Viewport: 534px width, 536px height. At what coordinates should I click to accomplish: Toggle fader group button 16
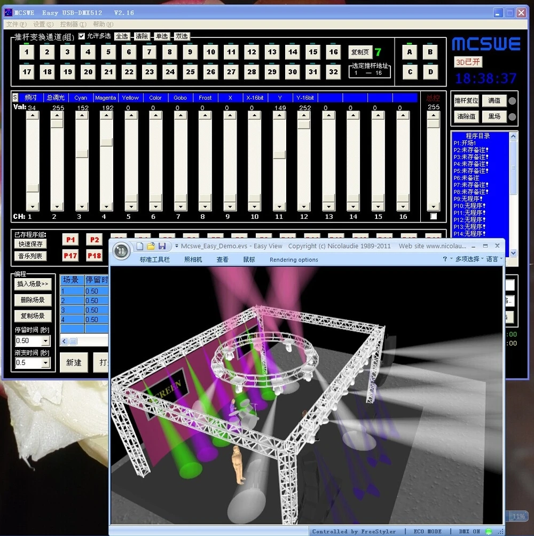333,52
